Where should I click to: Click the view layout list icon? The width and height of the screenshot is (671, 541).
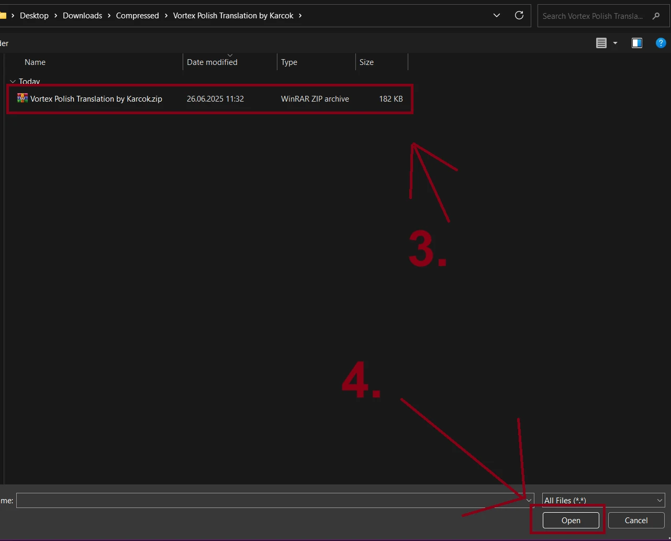601,43
